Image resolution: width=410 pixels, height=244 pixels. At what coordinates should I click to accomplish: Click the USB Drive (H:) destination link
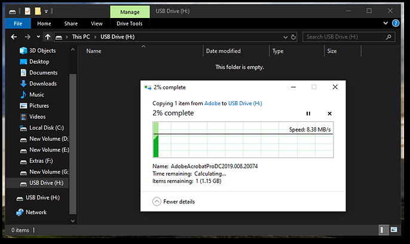point(245,103)
